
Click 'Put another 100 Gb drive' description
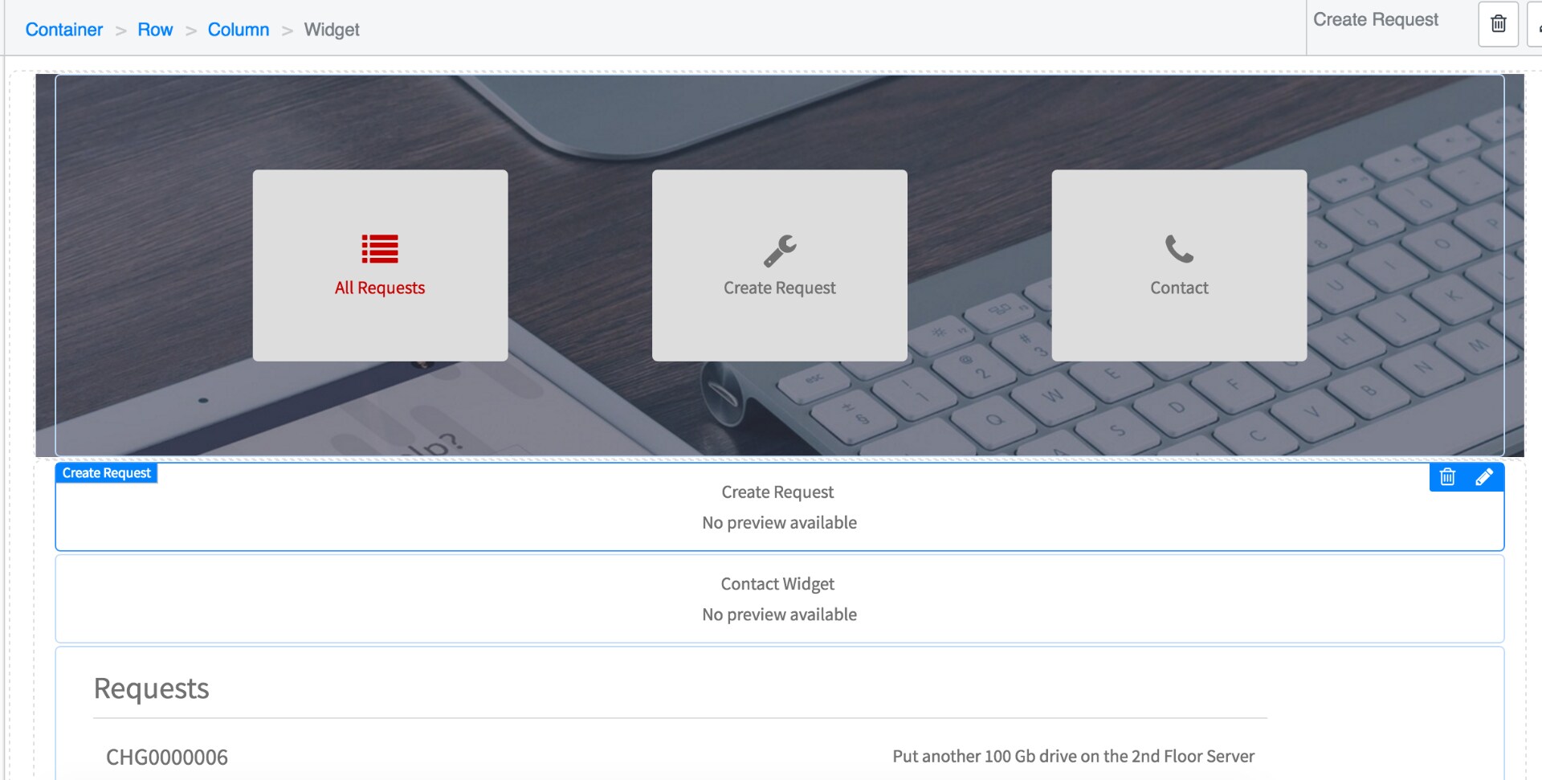coord(1073,756)
